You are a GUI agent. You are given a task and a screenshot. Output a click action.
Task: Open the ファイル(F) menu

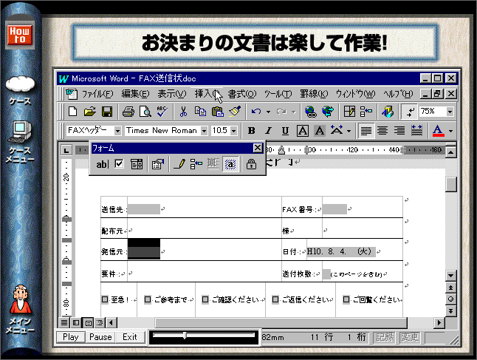[97, 94]
